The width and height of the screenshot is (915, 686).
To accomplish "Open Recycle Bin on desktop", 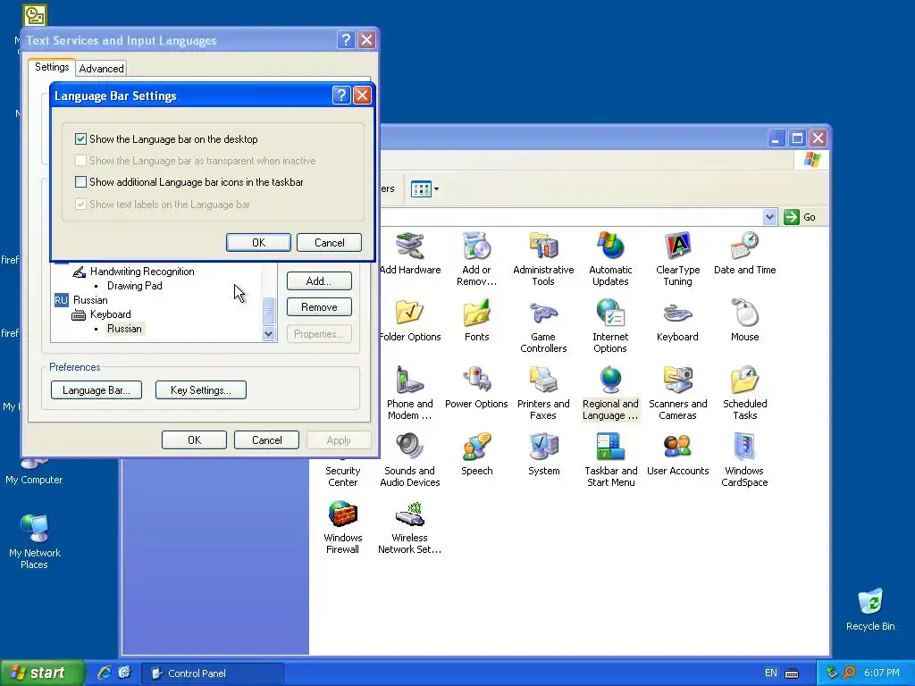I will pos(870,609).
